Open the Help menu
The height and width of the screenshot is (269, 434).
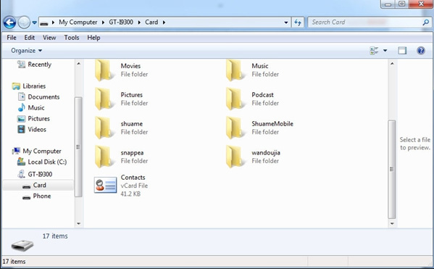(x=93, y=38)
